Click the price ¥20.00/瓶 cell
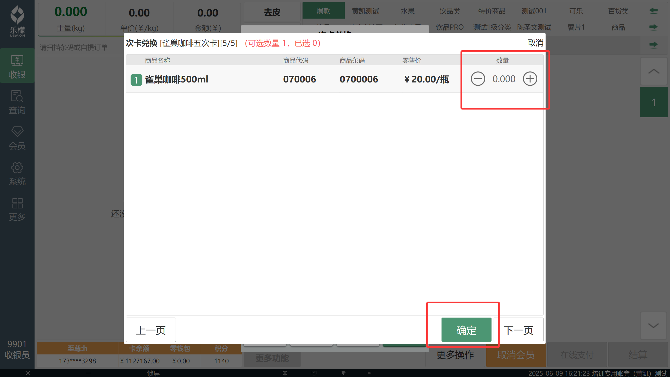 pos(427,79)
